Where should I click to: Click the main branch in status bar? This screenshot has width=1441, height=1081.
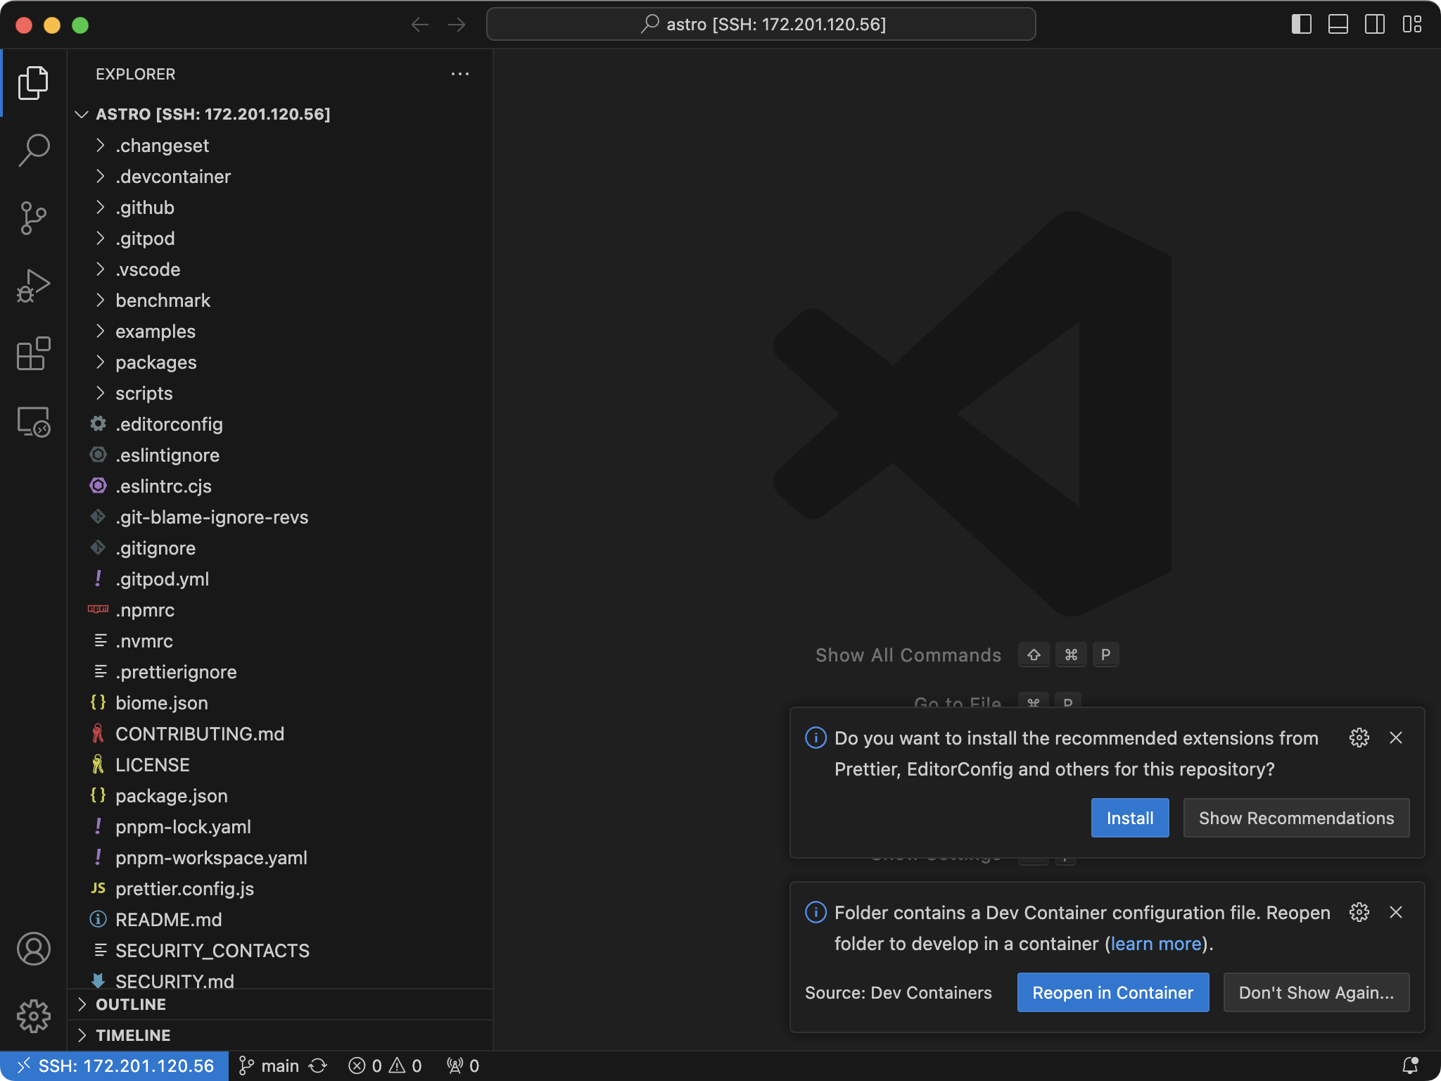click(269, 1066)
